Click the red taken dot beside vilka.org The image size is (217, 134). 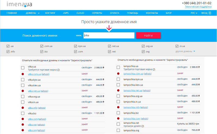(x=23, y=130)
